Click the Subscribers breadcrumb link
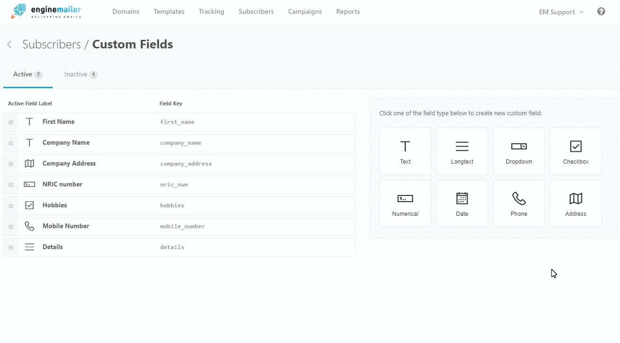The width and height of the screenshot is (620, 343). click(52, 44)
